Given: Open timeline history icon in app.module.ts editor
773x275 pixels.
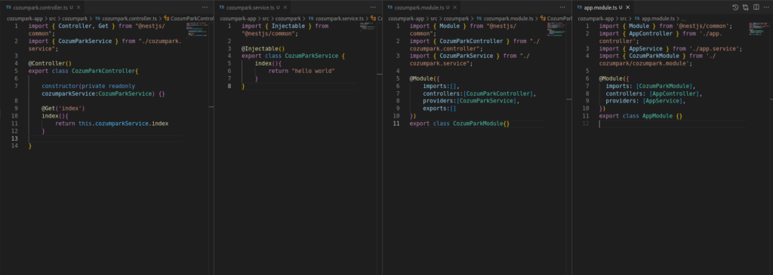Looking at the screenshot, I should (x=735, y=8).
